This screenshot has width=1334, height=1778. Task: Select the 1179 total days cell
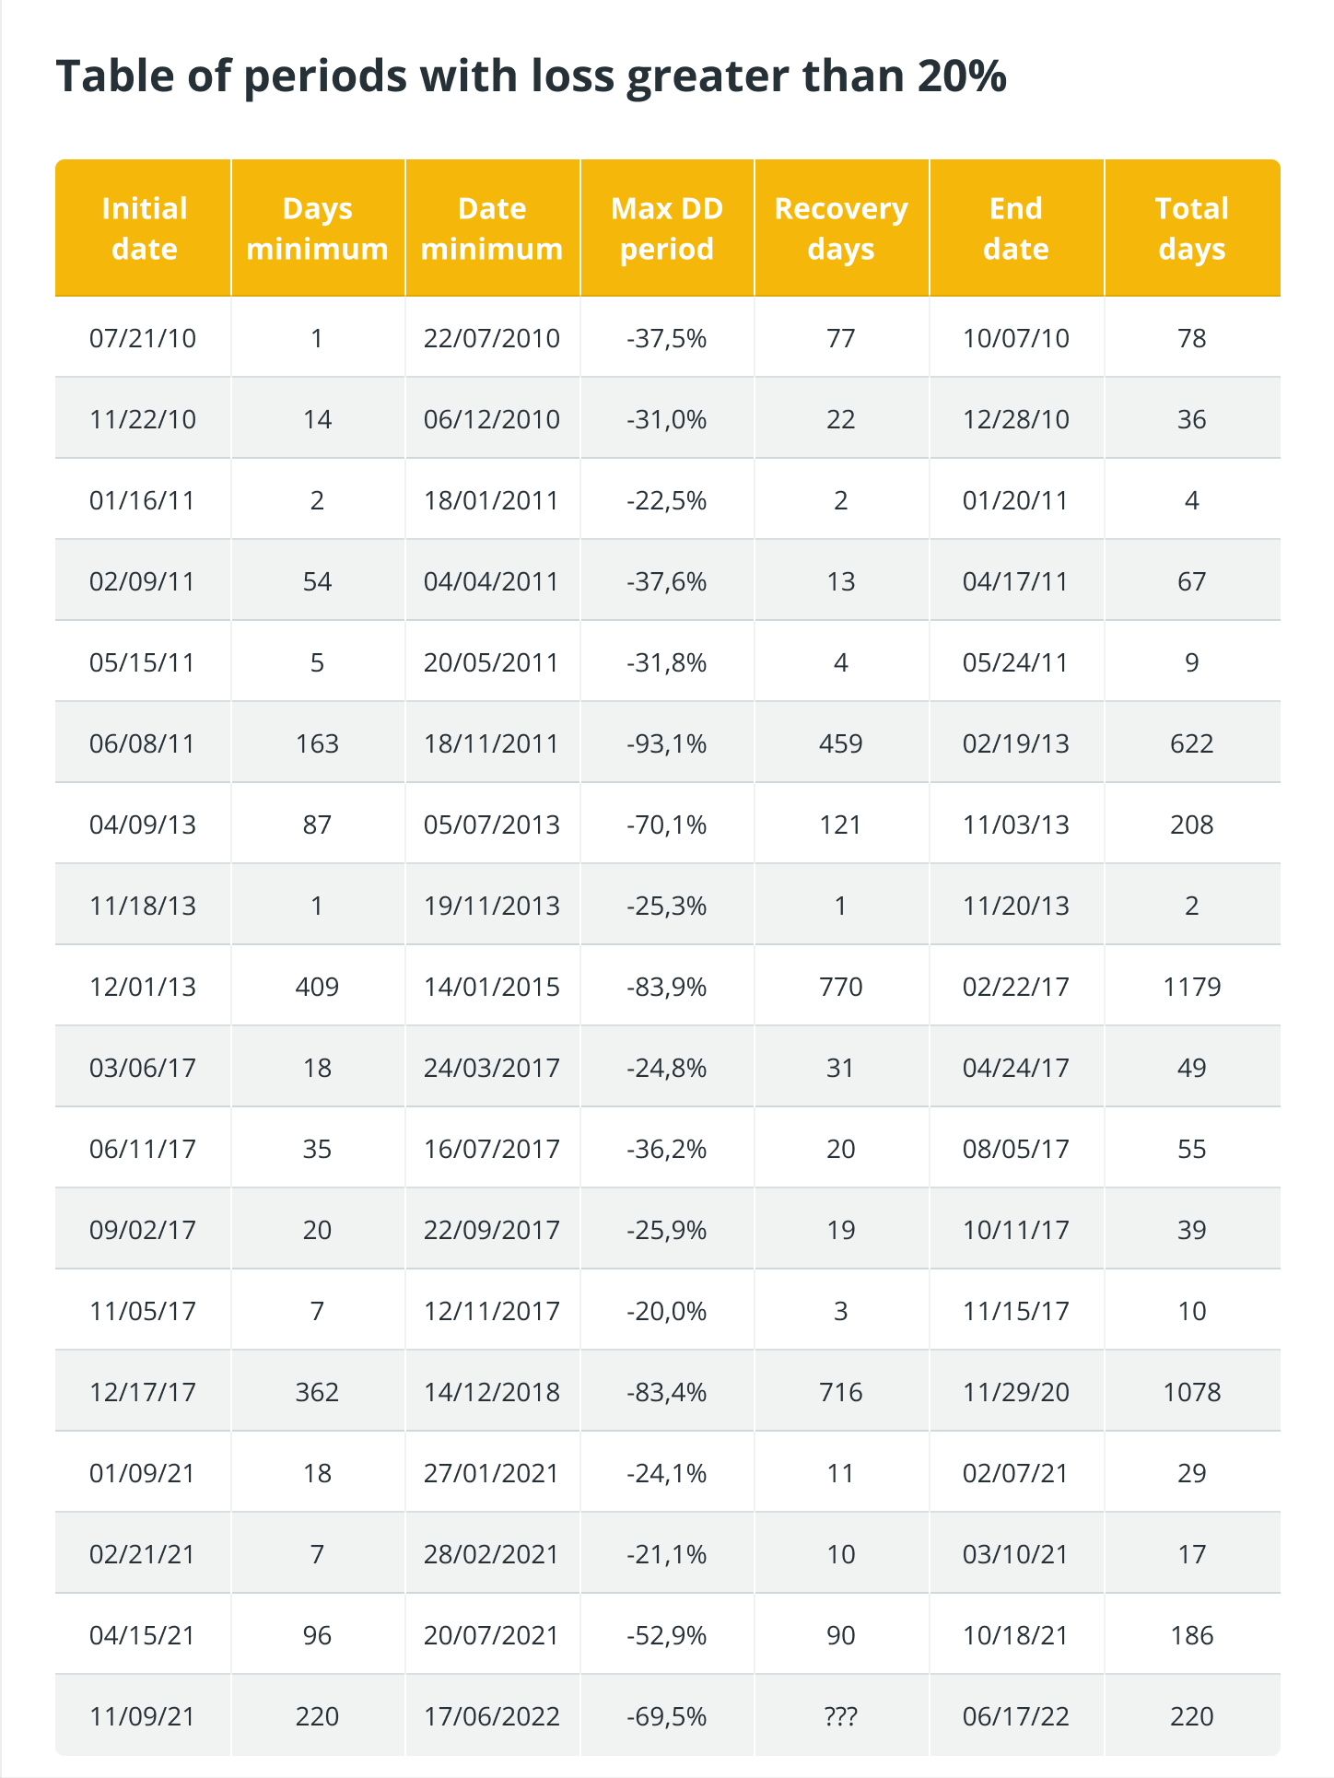click(1191, 987)
